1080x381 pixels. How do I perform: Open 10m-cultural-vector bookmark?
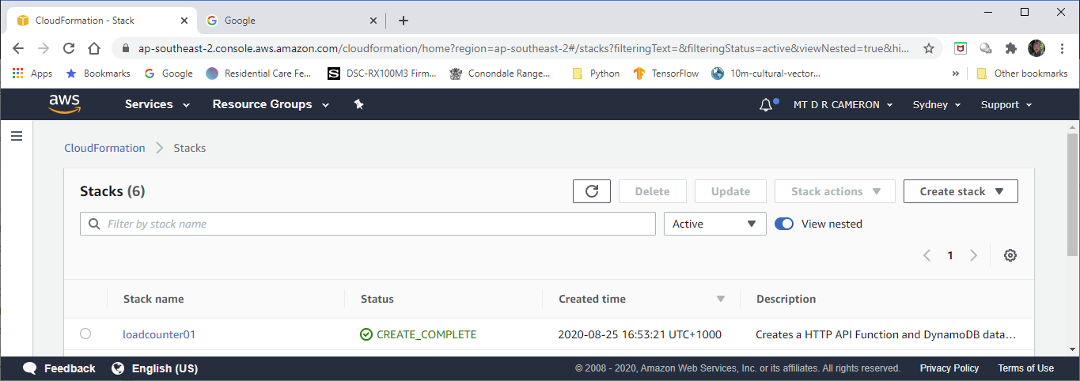click(x=766, y=74)
